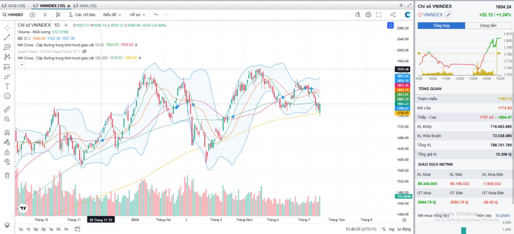The width and height of the screenshot is (514, 234).
Task: Select the 1y time range
Action: pos(29,229)
